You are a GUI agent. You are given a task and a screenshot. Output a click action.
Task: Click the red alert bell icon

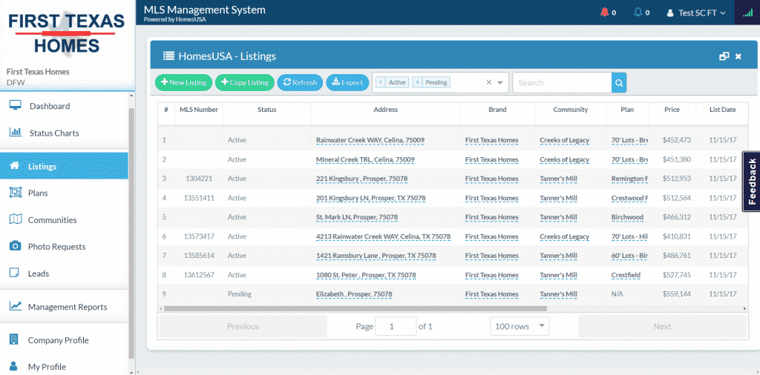(x=604, y=13)
